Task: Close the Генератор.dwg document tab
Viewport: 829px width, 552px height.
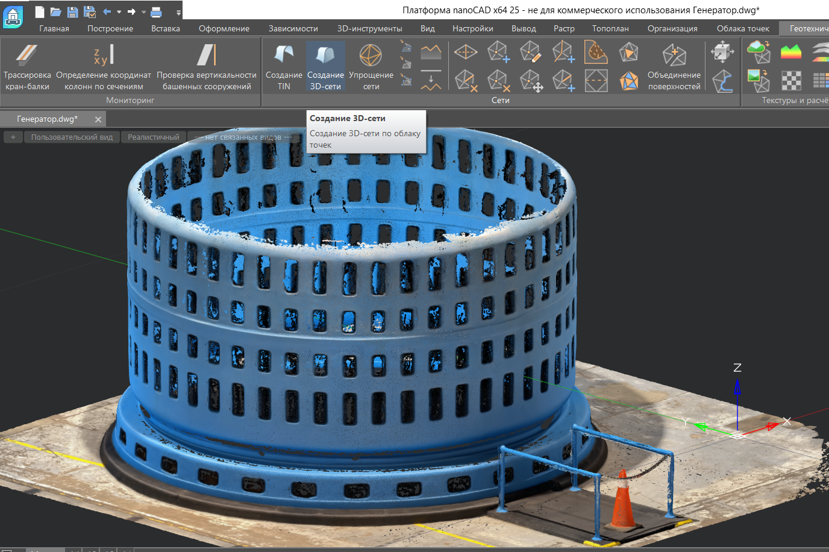Action: click(x=98, y=119)
